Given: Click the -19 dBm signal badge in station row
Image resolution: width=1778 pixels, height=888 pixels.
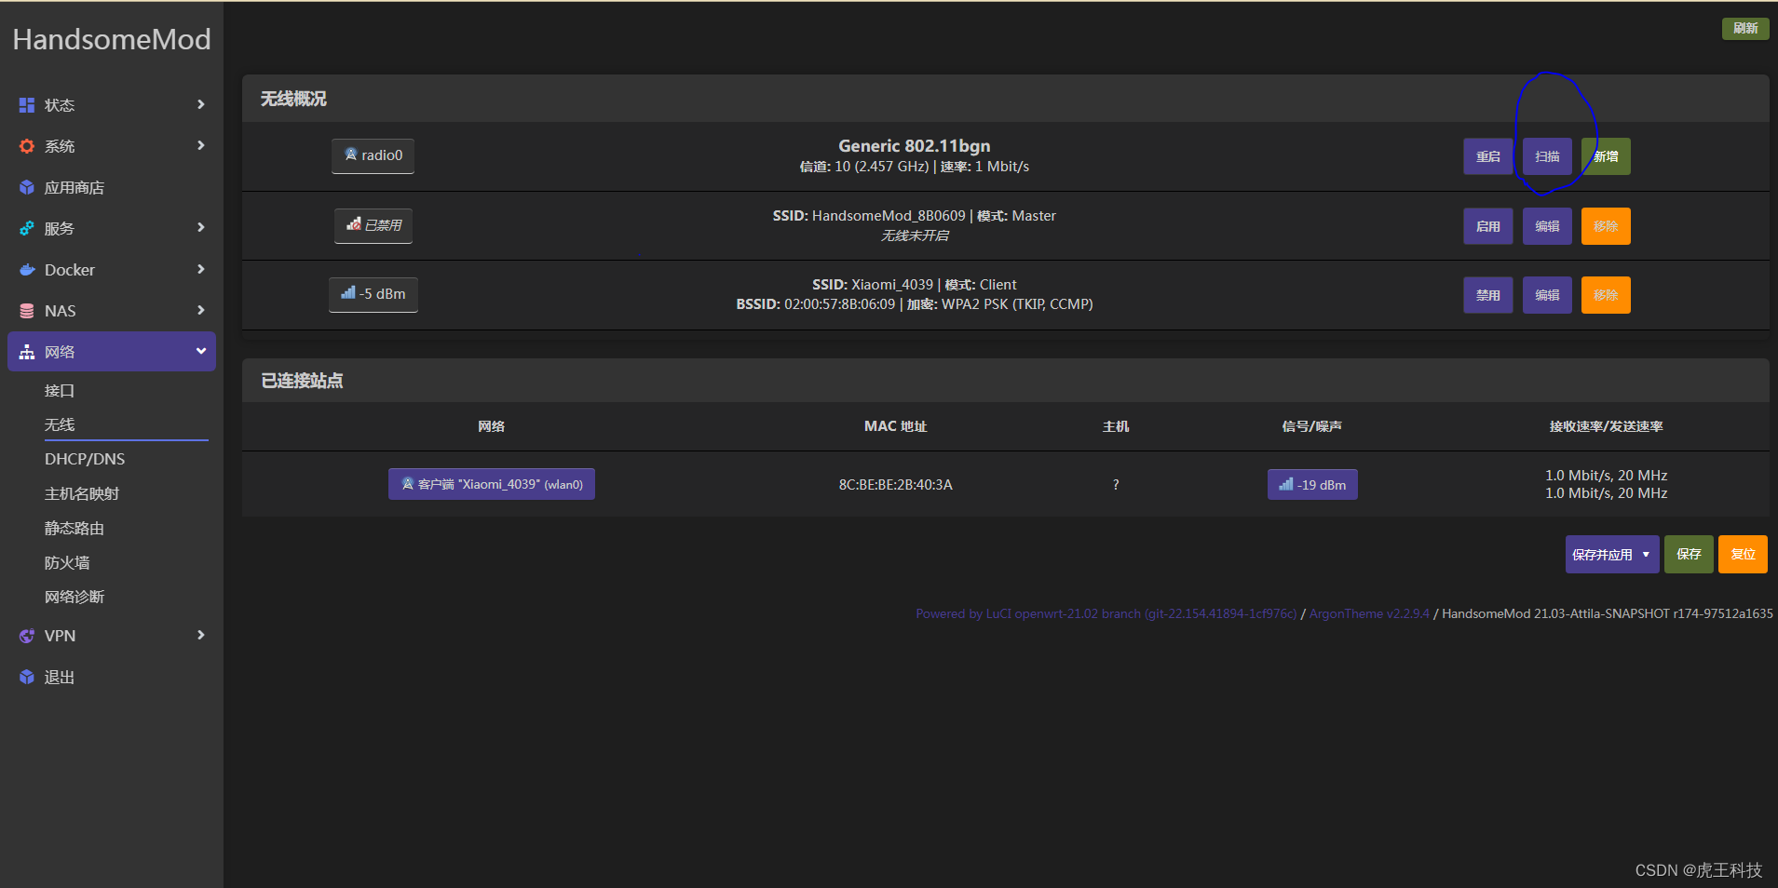Looking at the screenshot, I should pos(1312,484).
